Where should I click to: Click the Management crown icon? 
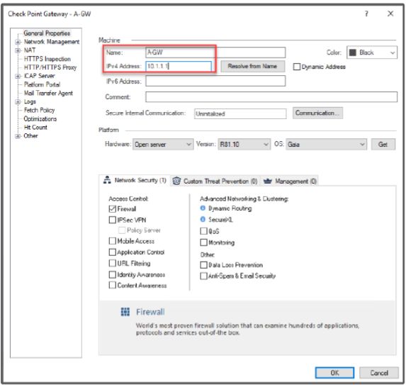(267, 181)
